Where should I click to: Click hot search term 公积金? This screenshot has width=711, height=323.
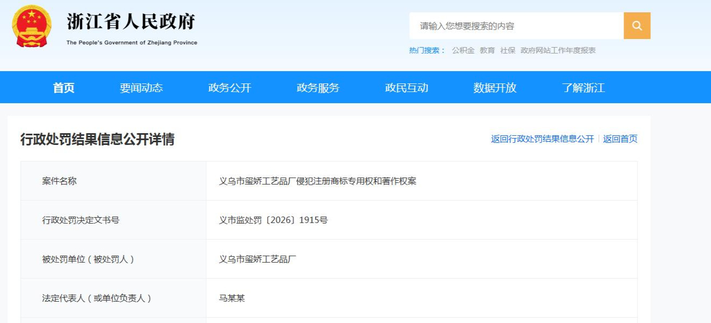coord(463,50)
